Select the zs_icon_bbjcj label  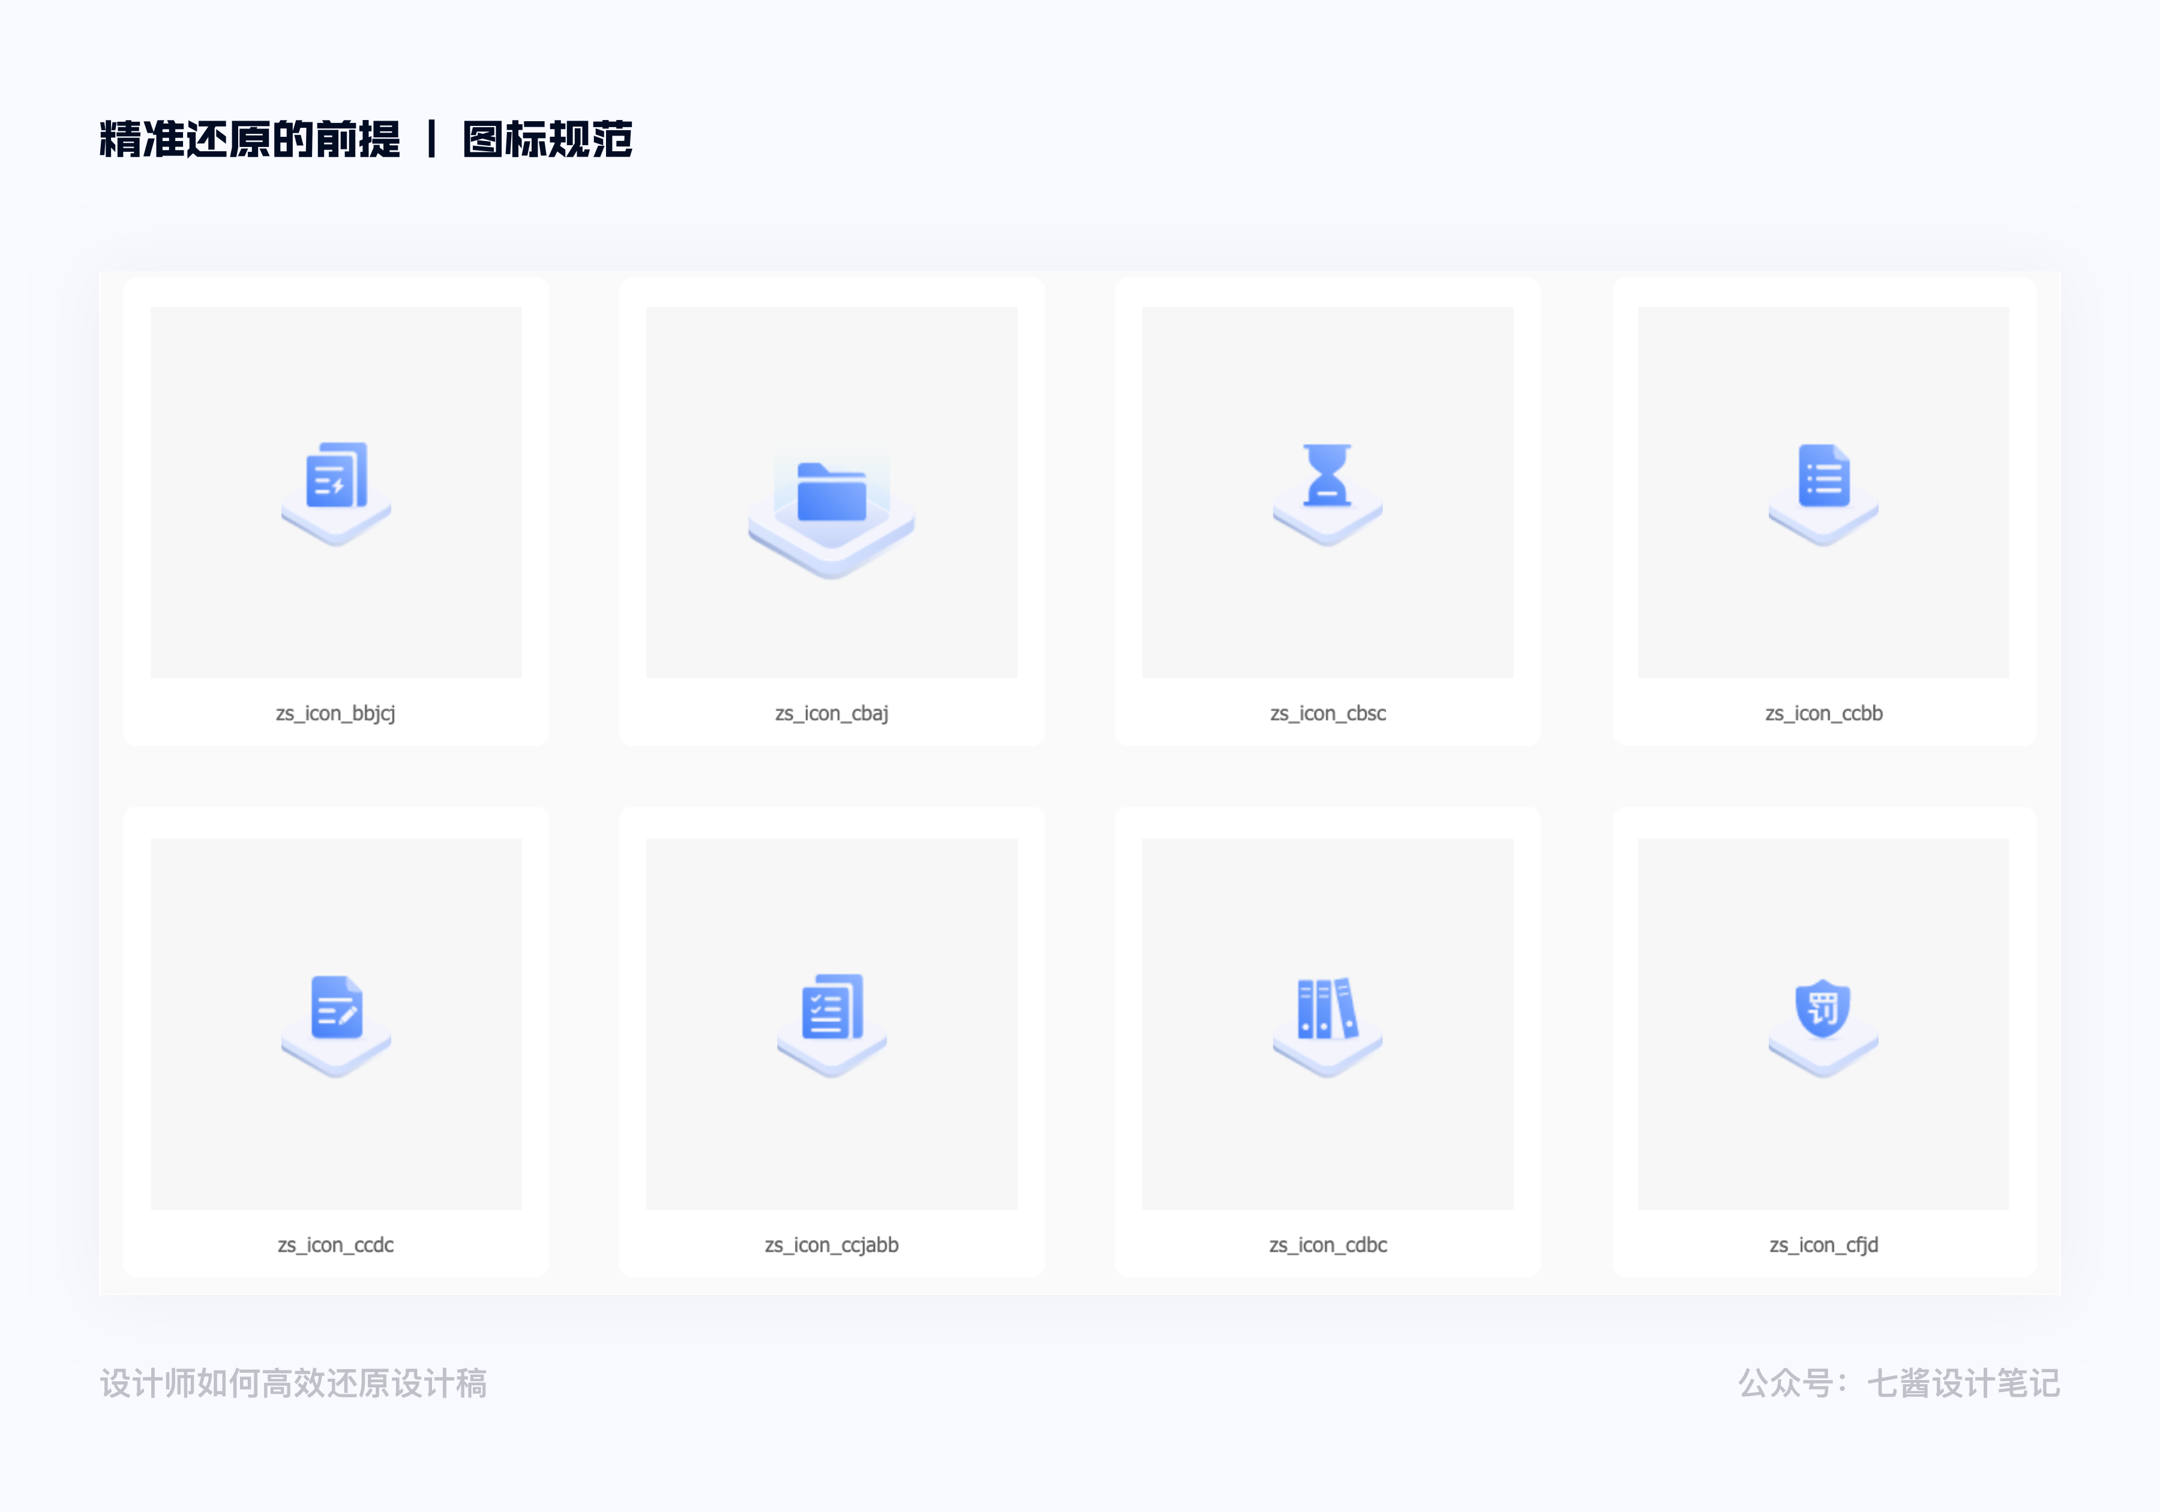[x=336, y=713]
